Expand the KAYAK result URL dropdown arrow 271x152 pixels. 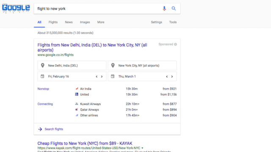point(142,148)
